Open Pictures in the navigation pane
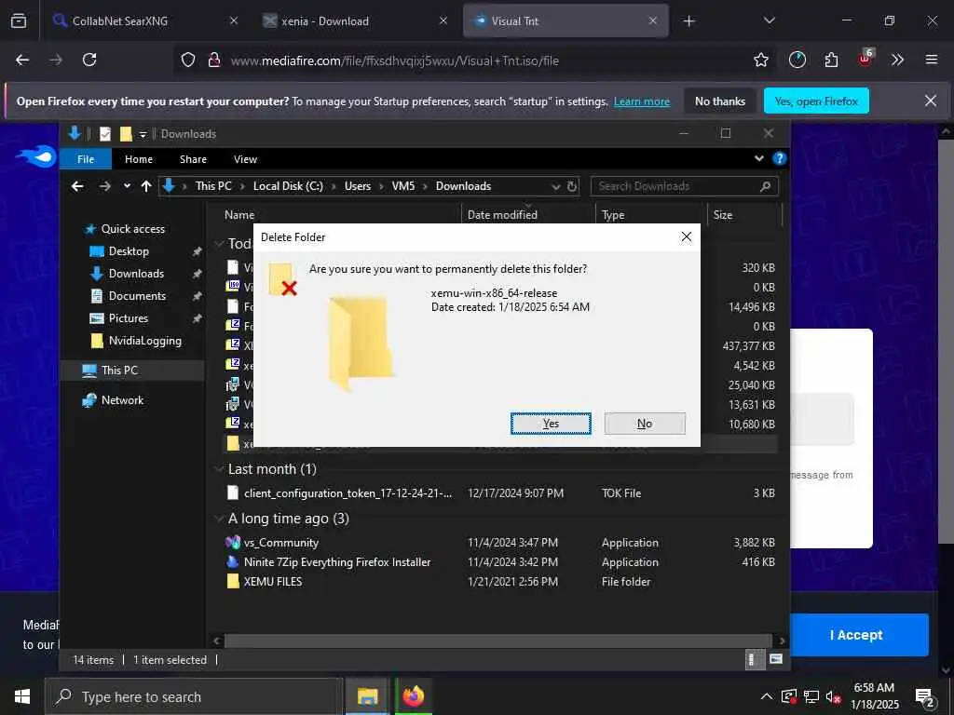The width and height of the screenshot is (954, 715). point(128,318)
